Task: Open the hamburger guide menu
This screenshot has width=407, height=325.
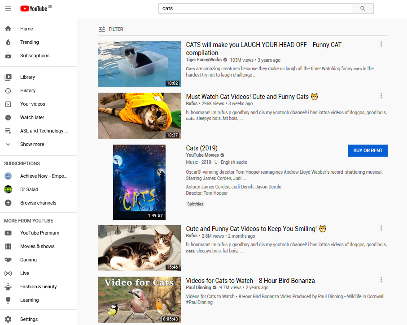Action: point(8,9)
